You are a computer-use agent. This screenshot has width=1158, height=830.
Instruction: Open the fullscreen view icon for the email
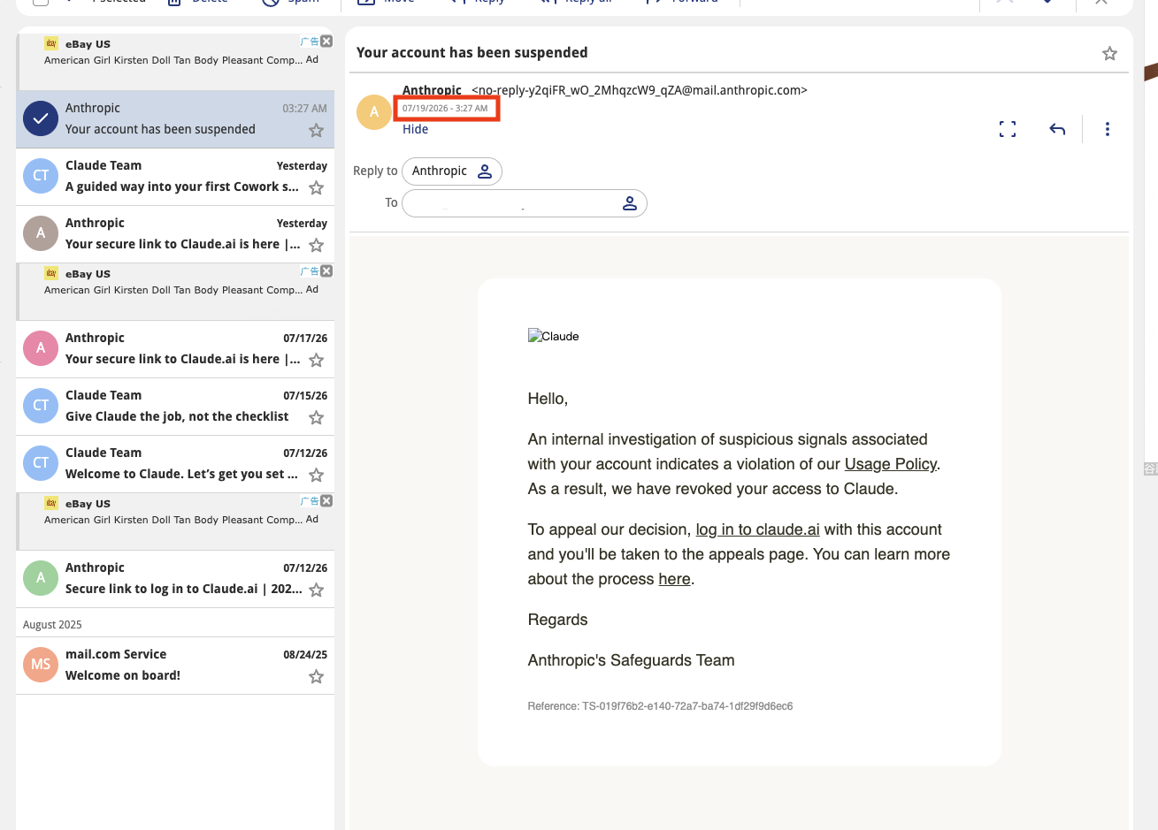pos(1008,129)
